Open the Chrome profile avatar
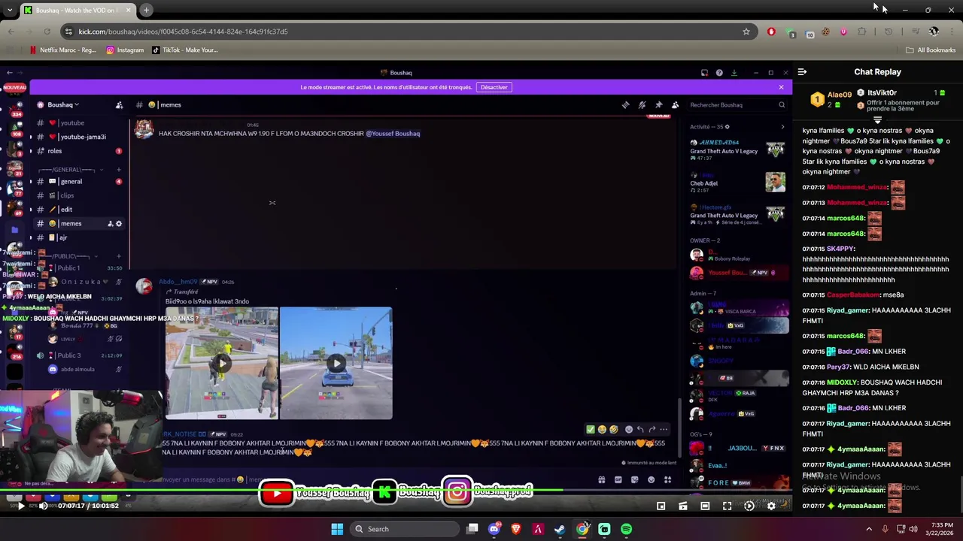 (x=934, y=32)
